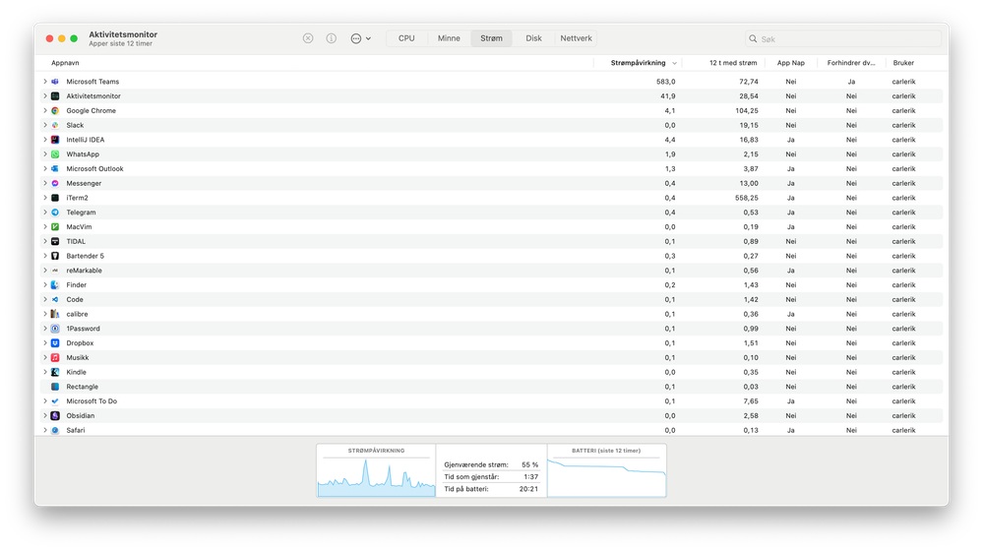
Task: Click the calibre app icon
Action: point(55,314)
